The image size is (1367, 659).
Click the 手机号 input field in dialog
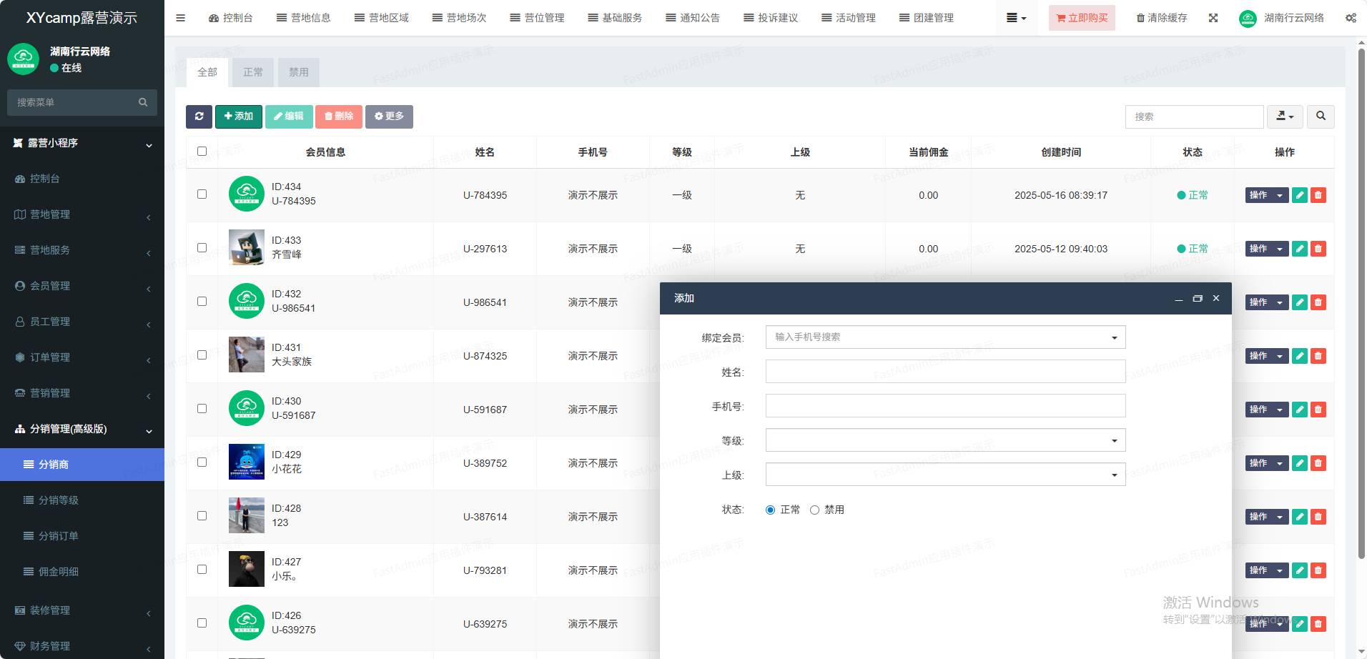(x=945, y=406)
